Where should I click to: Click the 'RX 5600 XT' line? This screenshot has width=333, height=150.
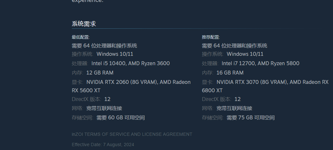[86, 91]
